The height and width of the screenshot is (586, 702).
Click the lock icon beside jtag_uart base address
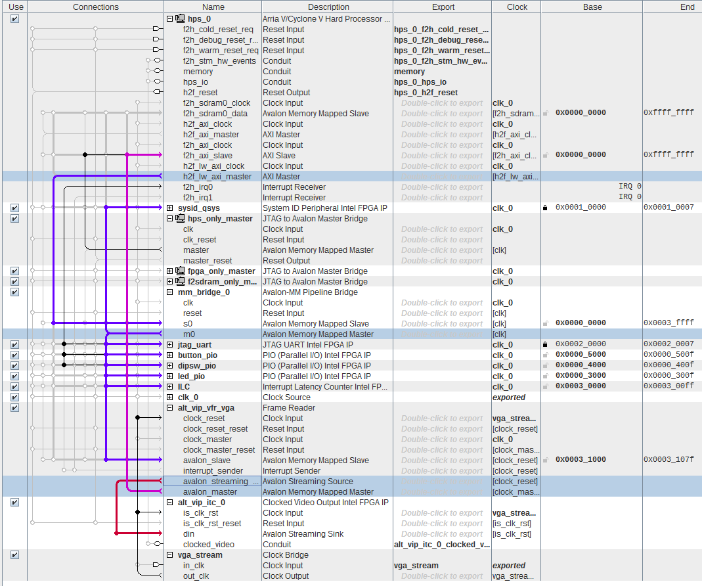(545, 344)
